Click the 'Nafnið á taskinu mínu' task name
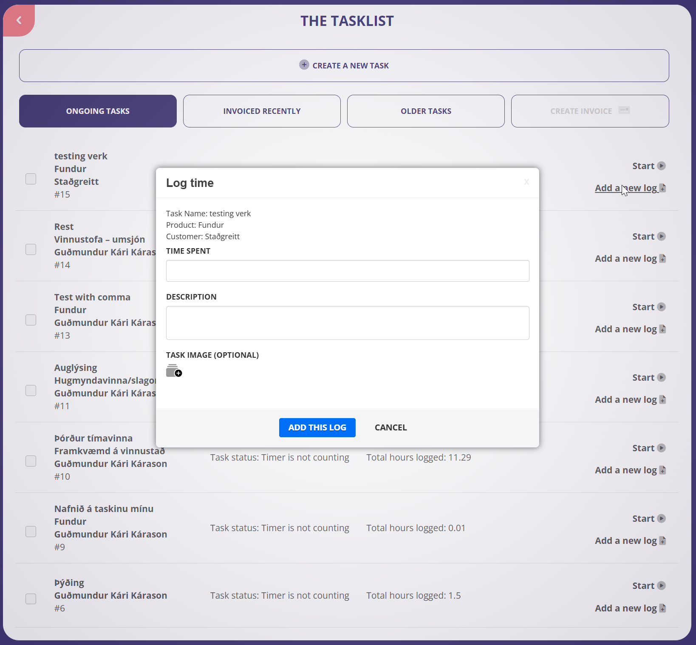This screenshot has width=696, height=645. [104, 509]
